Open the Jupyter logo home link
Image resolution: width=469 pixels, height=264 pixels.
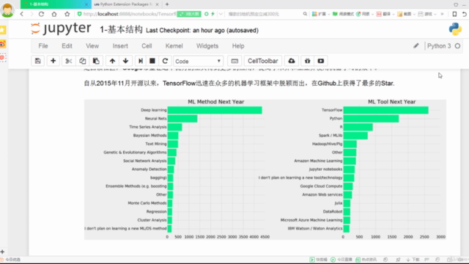[61, 29]
